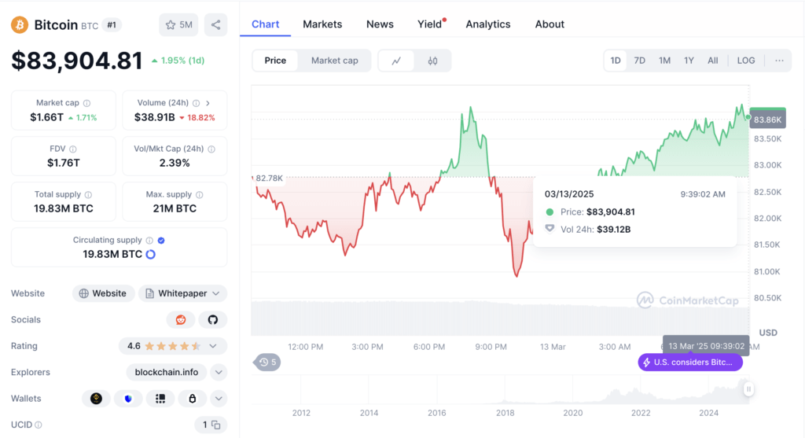Open the Markets tab
This screenshot has height=438, width=805.
point(322,24)
